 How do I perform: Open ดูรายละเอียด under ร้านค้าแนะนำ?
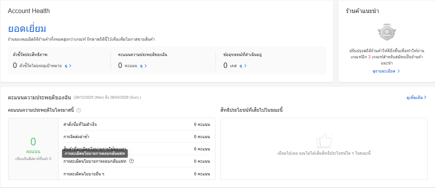click(x=386, y=71)
